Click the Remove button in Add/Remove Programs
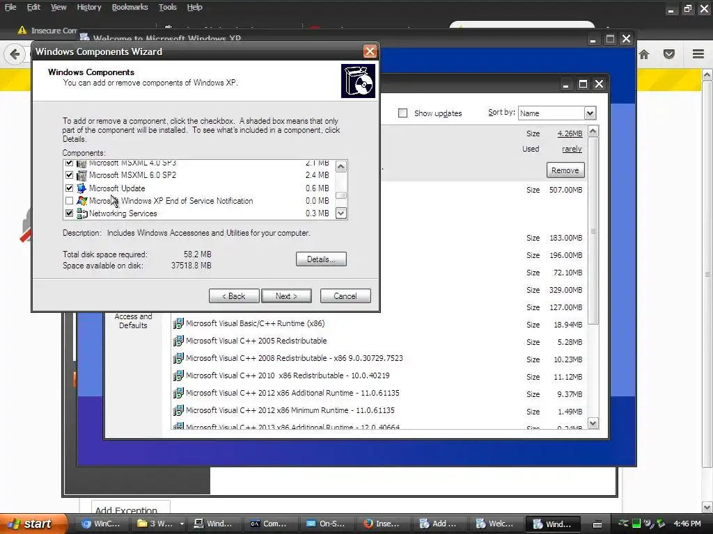 565,170
